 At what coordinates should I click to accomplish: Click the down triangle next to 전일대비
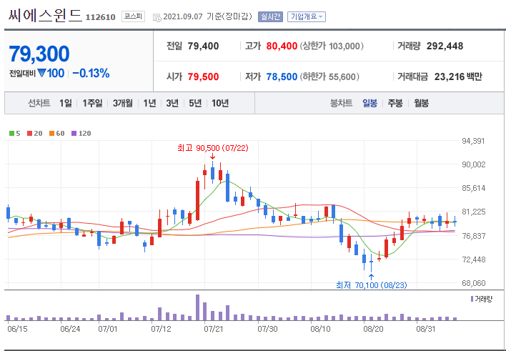point(41,74)
